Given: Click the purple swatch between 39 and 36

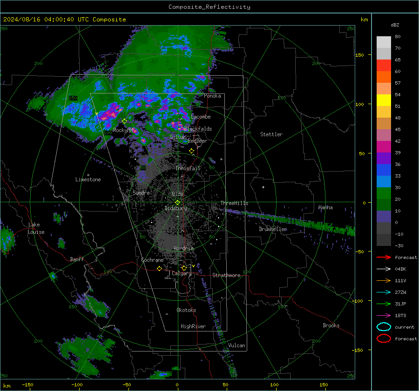Looking at the screenshot, I should point(384,159).
